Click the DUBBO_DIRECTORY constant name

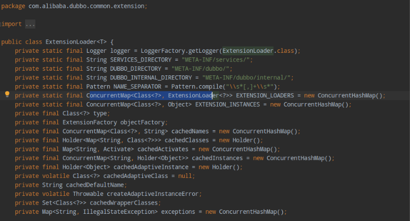[x=136, y=69]
